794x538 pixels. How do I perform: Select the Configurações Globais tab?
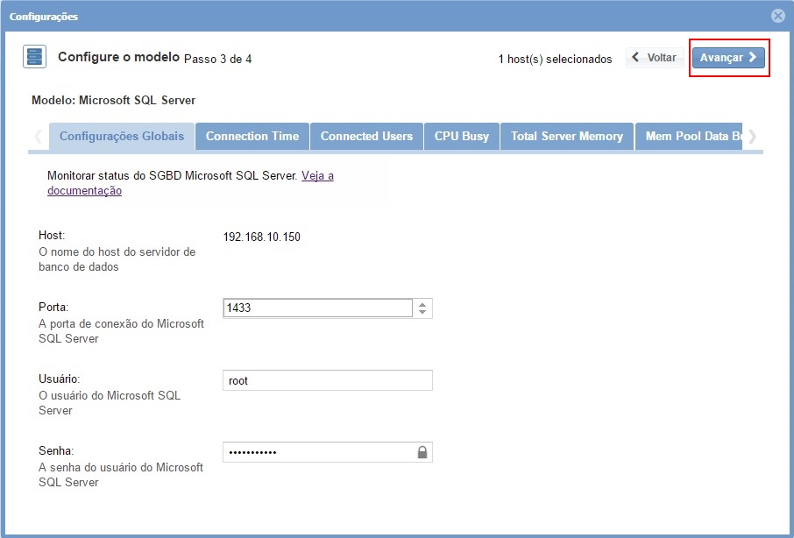[x=122, y=137]
